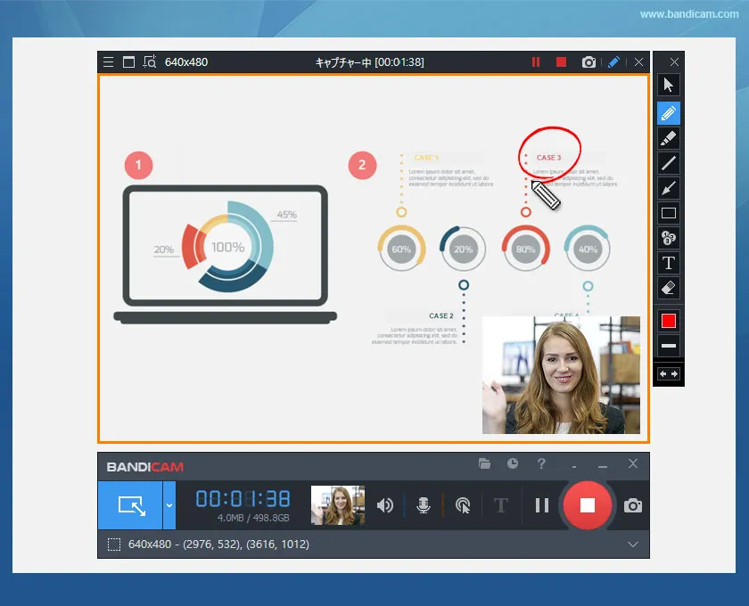Image resolution: width=749 pixels, height=606 pixels.
Task: Open the help question mark icon
Action: point(541,463)
